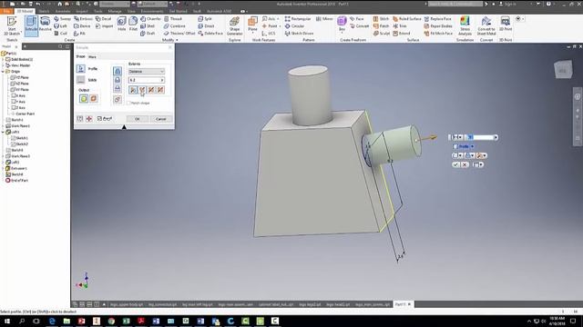
Task: Choose the Thread tool
Action: pos(173,18)
